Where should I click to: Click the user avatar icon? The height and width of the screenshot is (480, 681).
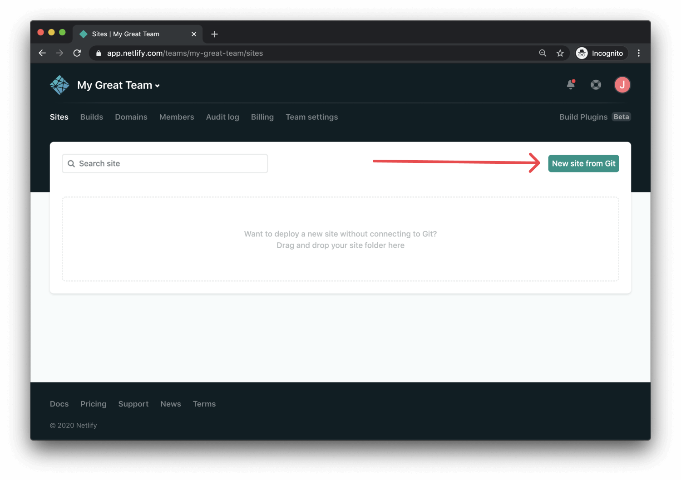(x=622, y=84)
